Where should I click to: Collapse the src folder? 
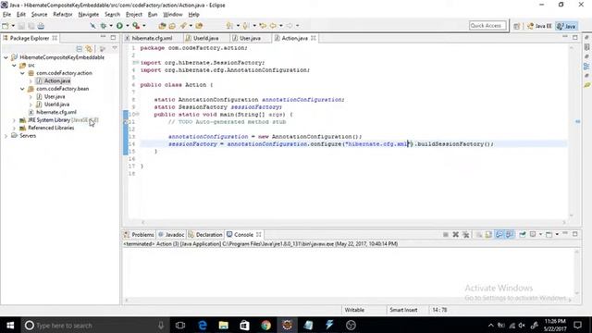coord(15,66)
